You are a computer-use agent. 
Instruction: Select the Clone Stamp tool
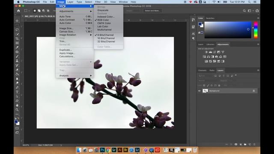coord(17,61)
